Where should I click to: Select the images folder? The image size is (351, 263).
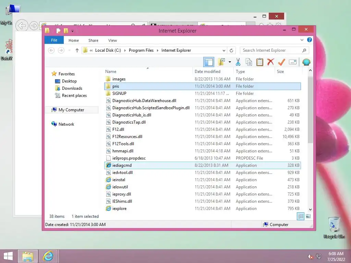point(202,79)
